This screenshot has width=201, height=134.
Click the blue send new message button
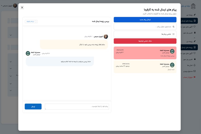[x=145, y=20]
